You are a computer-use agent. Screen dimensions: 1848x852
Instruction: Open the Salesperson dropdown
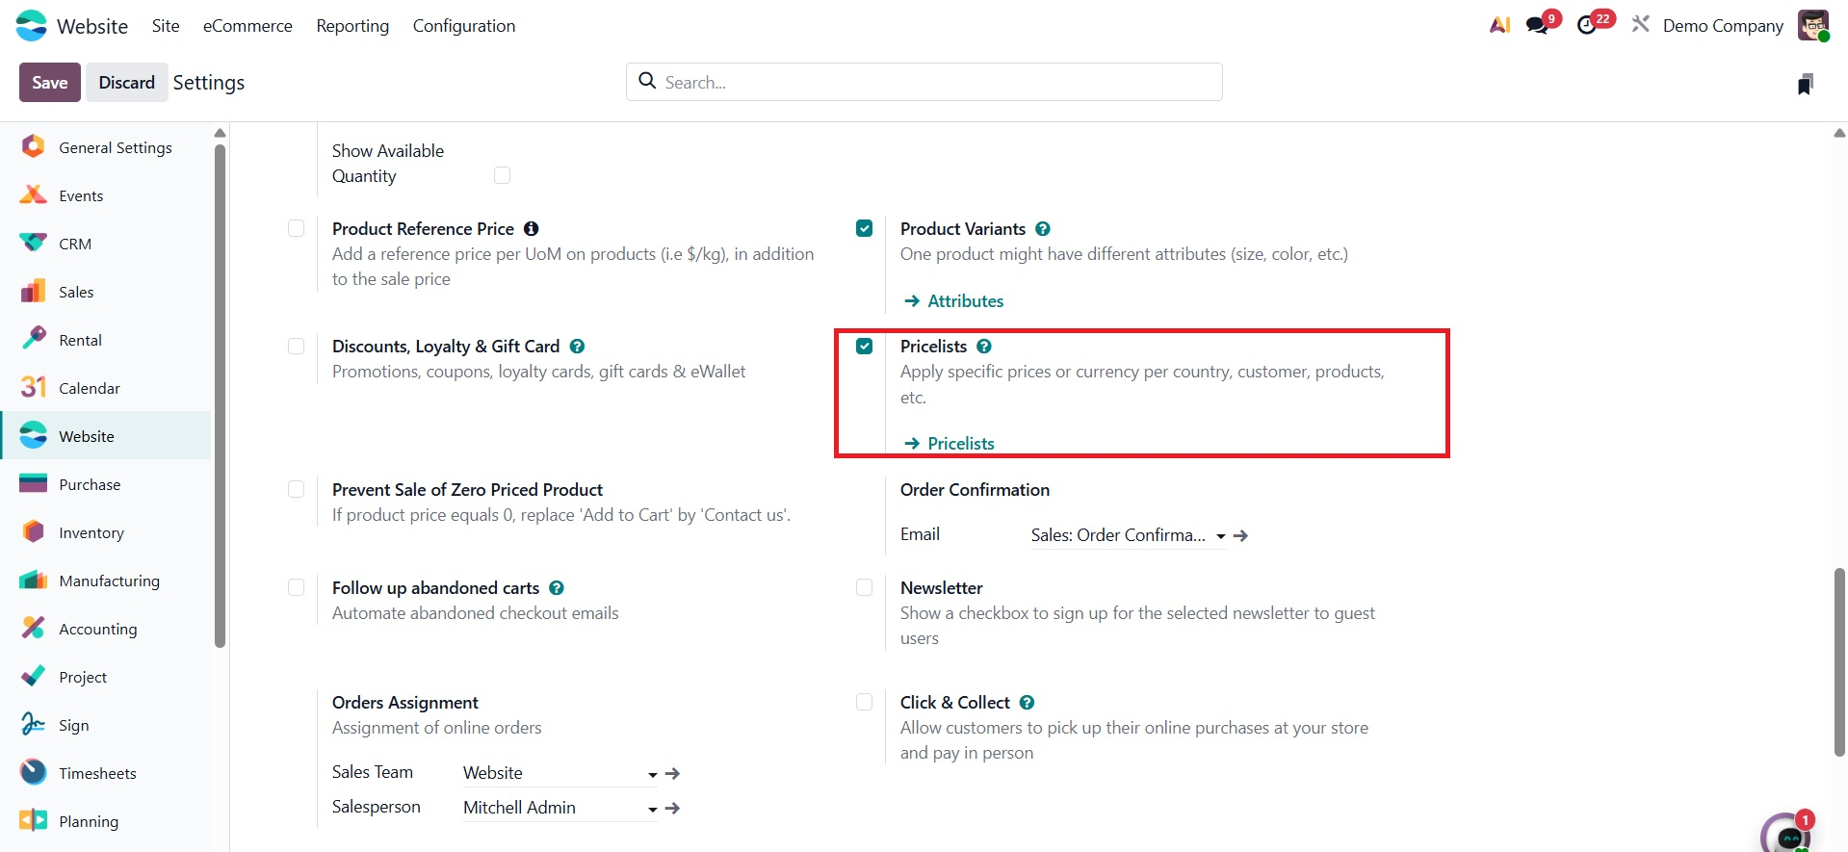click(652, 809)
